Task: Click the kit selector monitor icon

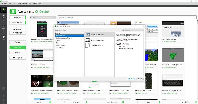Action: [x=3, y=89]
